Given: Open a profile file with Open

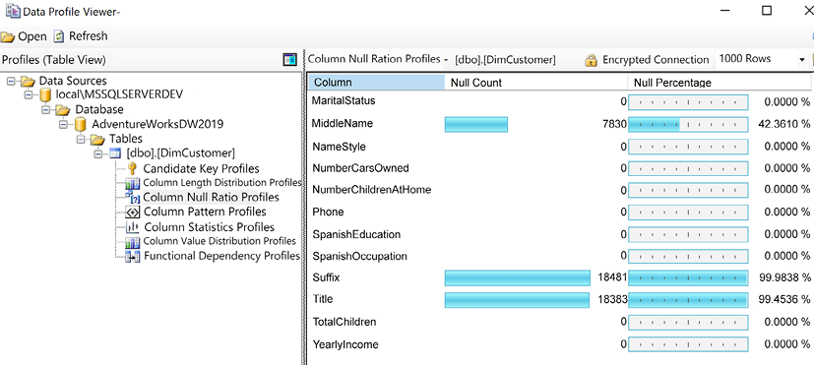Looking at the screenshot, I should [24, 36].
